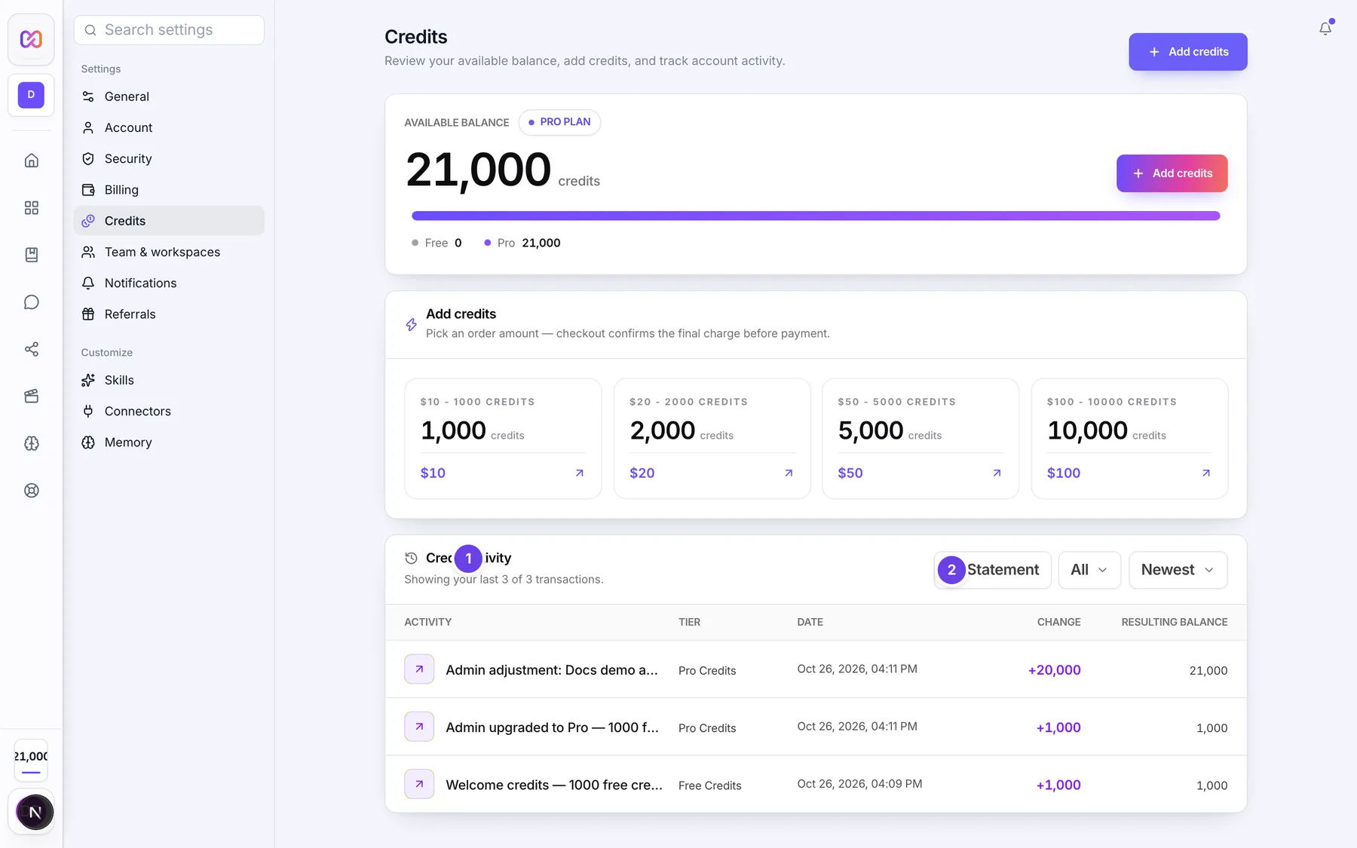Click the RESULTING BALANCE column header
This screenshot has height=848, width=1357.
1174,622
